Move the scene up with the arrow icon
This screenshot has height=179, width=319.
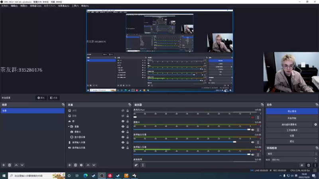pos(16,165)
